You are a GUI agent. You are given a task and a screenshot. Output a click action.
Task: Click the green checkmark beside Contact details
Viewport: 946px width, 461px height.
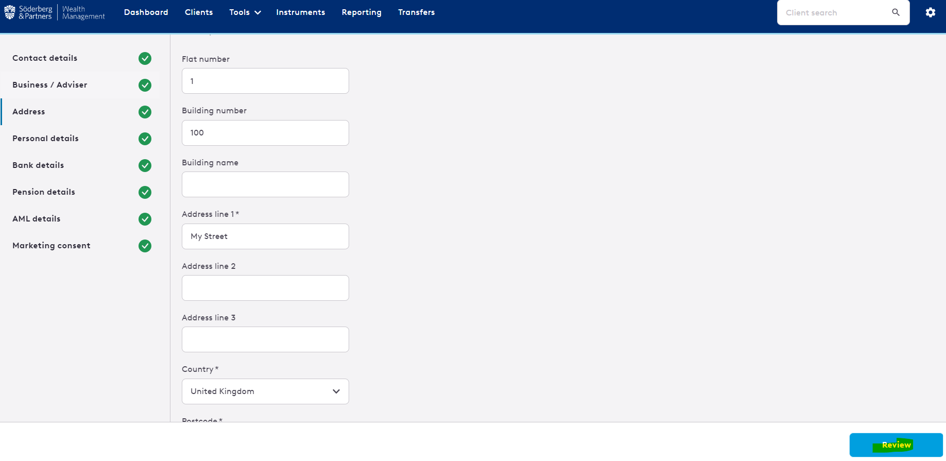(145, 58)
